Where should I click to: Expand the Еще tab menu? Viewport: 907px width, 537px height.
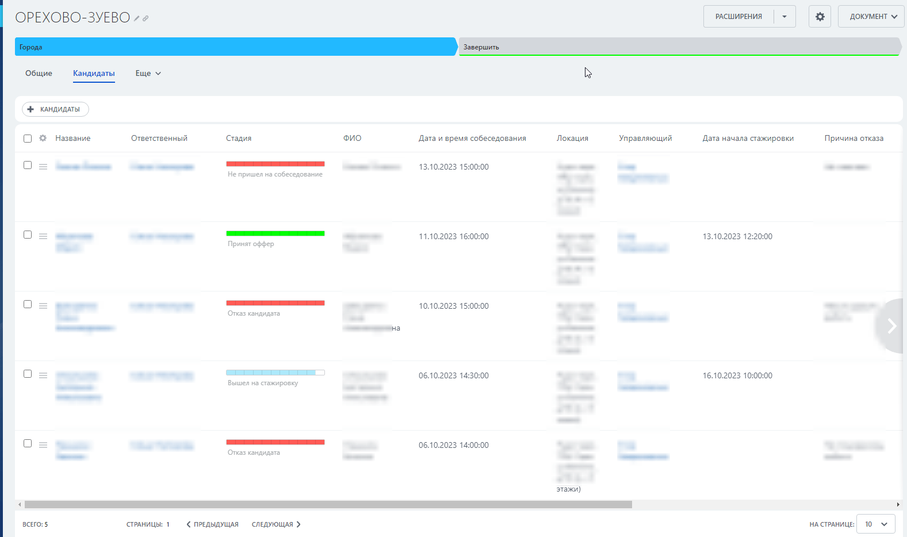(148, 73)
